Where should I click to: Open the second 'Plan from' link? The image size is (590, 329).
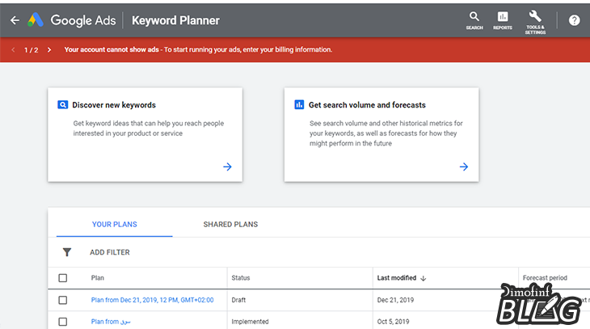pos(111,322)
